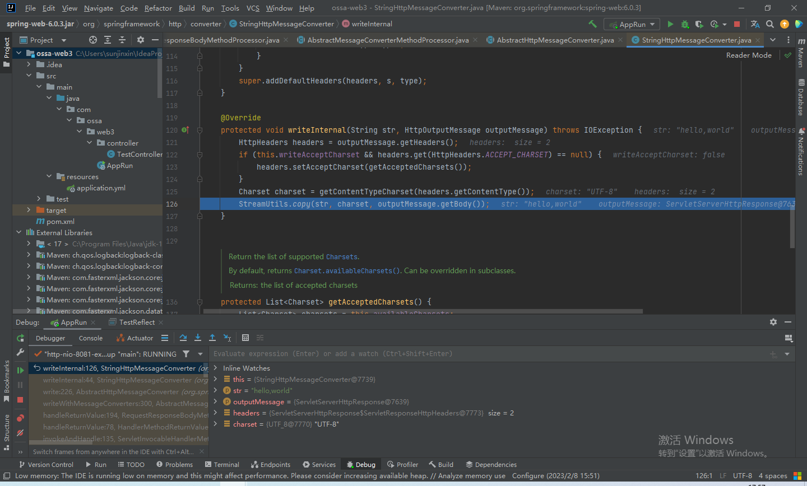Hide the Project panel with minus icon
This screenshot has height=486, width=807.
click(x=155, y=40)
